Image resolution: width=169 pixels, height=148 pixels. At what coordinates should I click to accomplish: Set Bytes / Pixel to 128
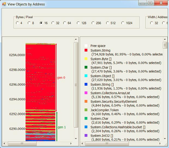[78, 23]
